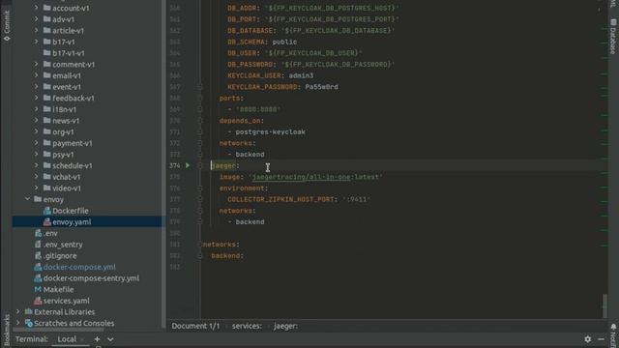Open the Database tool window
619x348 pixels.
[x=612, y=37]
